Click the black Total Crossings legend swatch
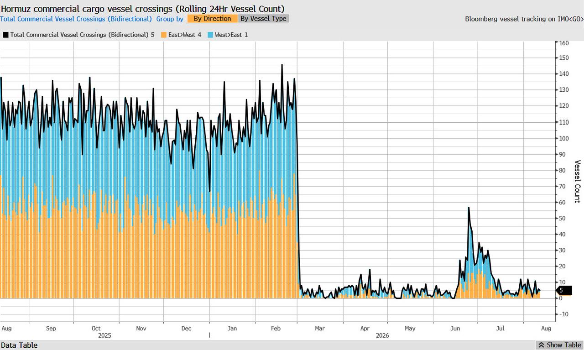This screenshot has height=350, width=584. [x=5, y=35]
